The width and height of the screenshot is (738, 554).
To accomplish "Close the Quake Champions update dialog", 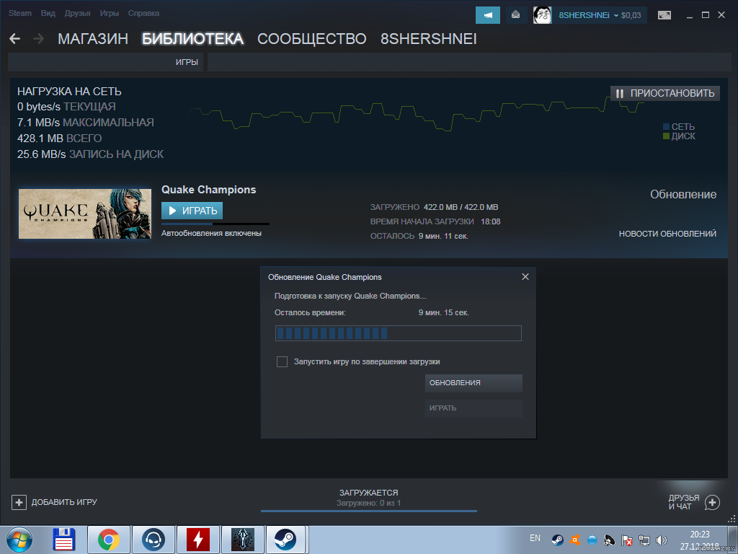I will (525, 276).
